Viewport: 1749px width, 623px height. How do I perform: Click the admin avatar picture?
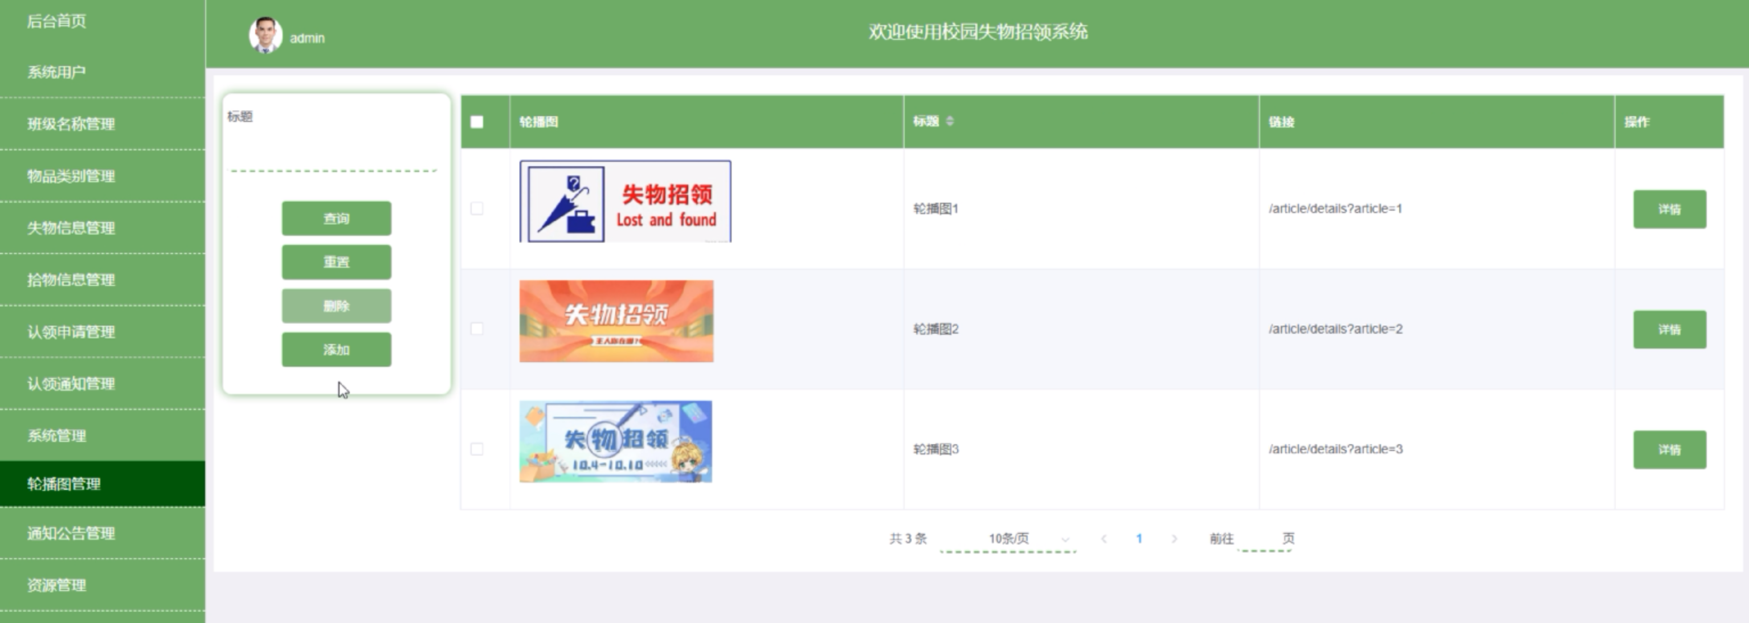(x=265, y=35)
